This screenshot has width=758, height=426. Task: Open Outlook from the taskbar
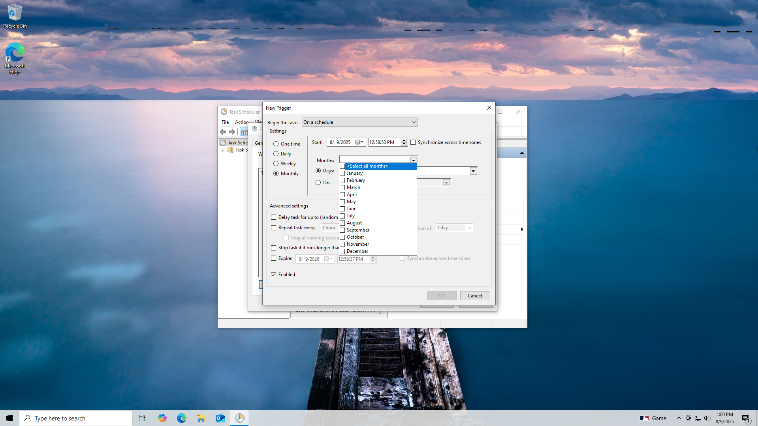pyautogui.click(x=220, y=418)
